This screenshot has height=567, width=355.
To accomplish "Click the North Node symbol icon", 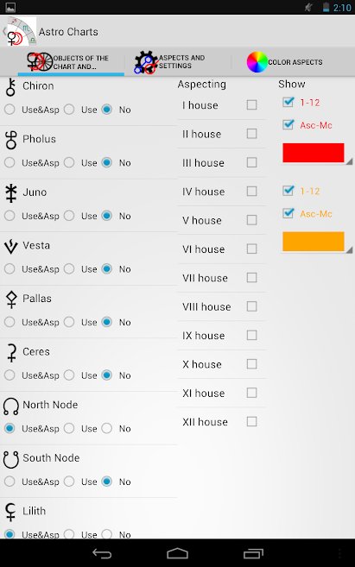I will click(x=11, y=406).
